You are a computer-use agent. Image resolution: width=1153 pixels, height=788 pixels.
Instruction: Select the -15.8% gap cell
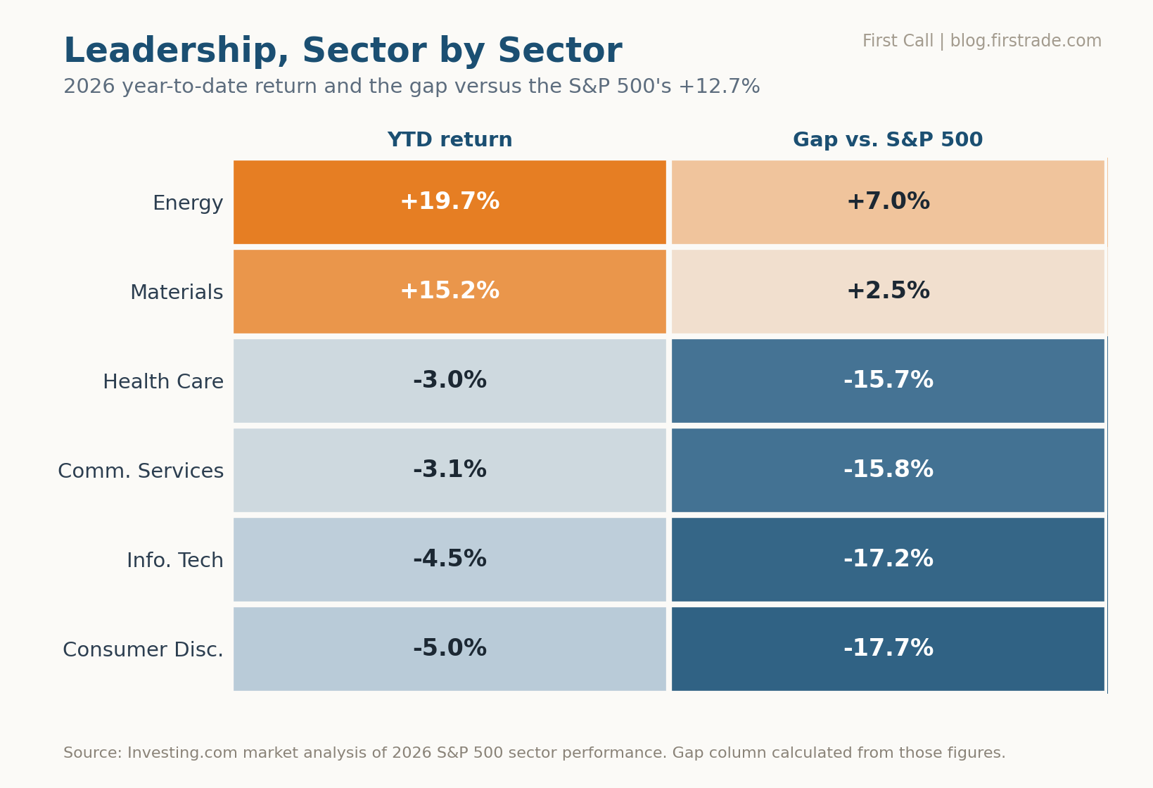(888, 470)
